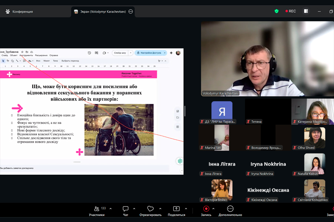The width and height of the screenshot is (334, 222).
Task: Click the Поделиться share screen icon
Action: [x=176, y=209]
